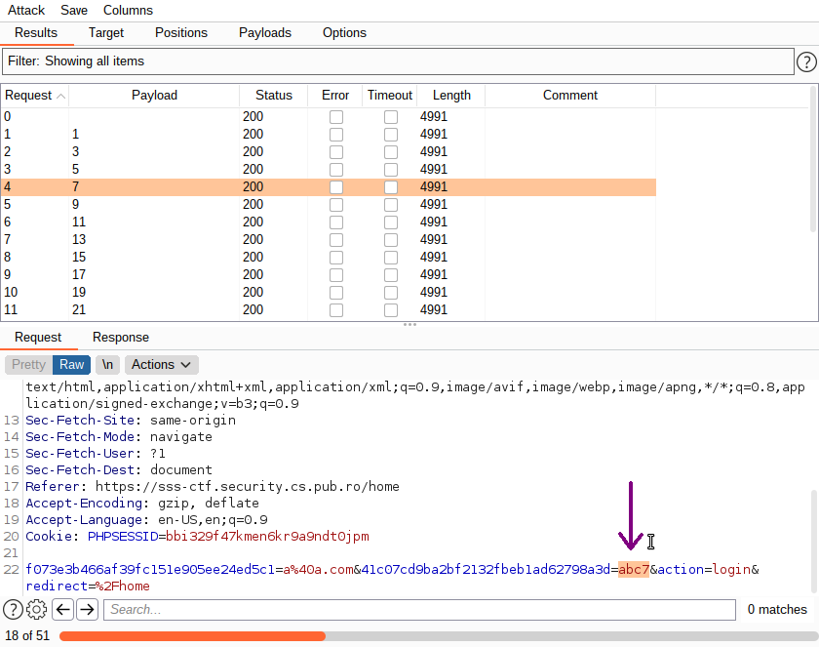Select result row with payload 19

click(x=328, y=292)
